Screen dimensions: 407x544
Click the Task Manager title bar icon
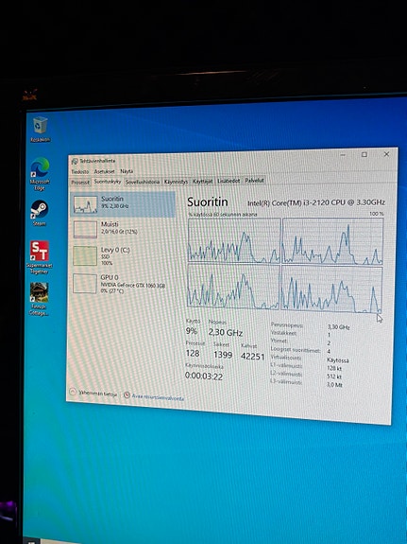75,162
